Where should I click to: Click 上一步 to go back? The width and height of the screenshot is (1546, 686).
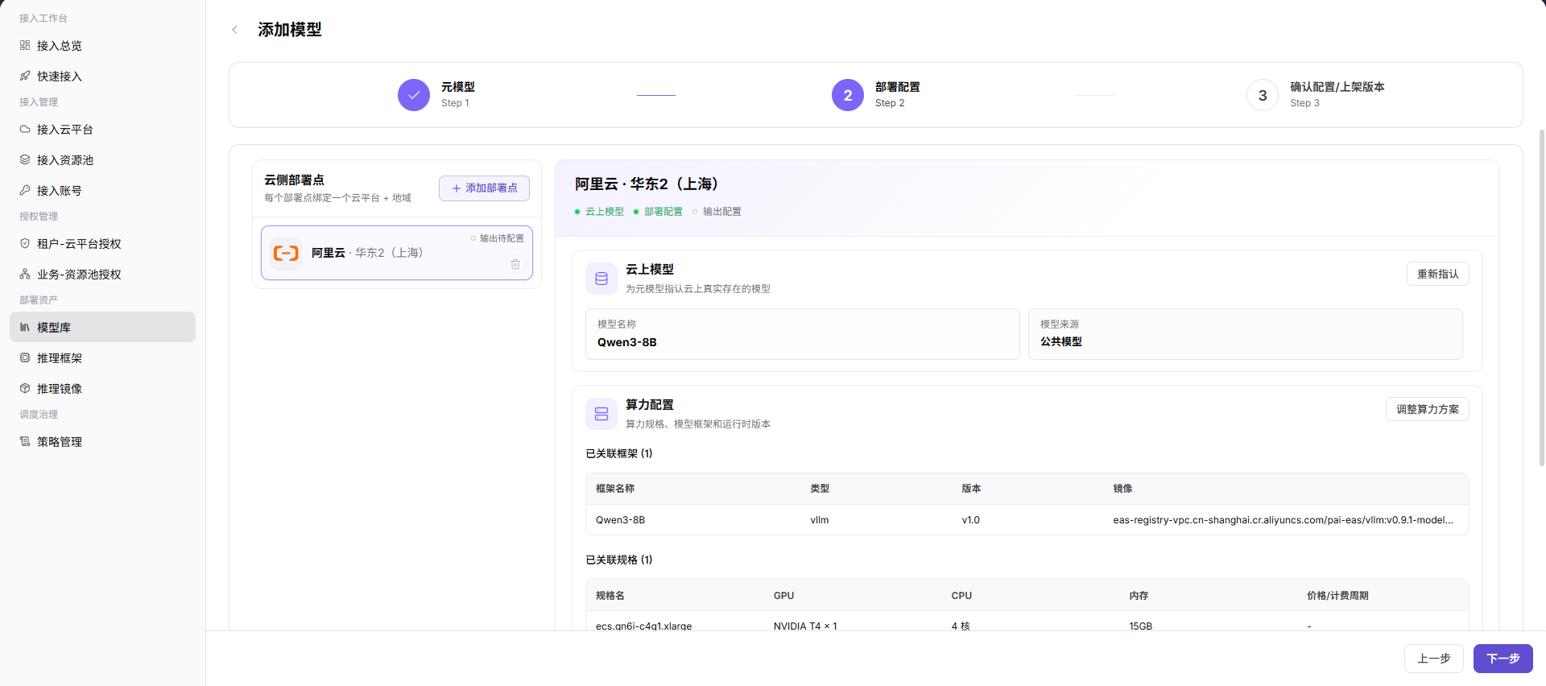(x=1434, y=659)
